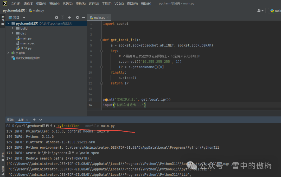Click the 'import socket' code line

116,24
